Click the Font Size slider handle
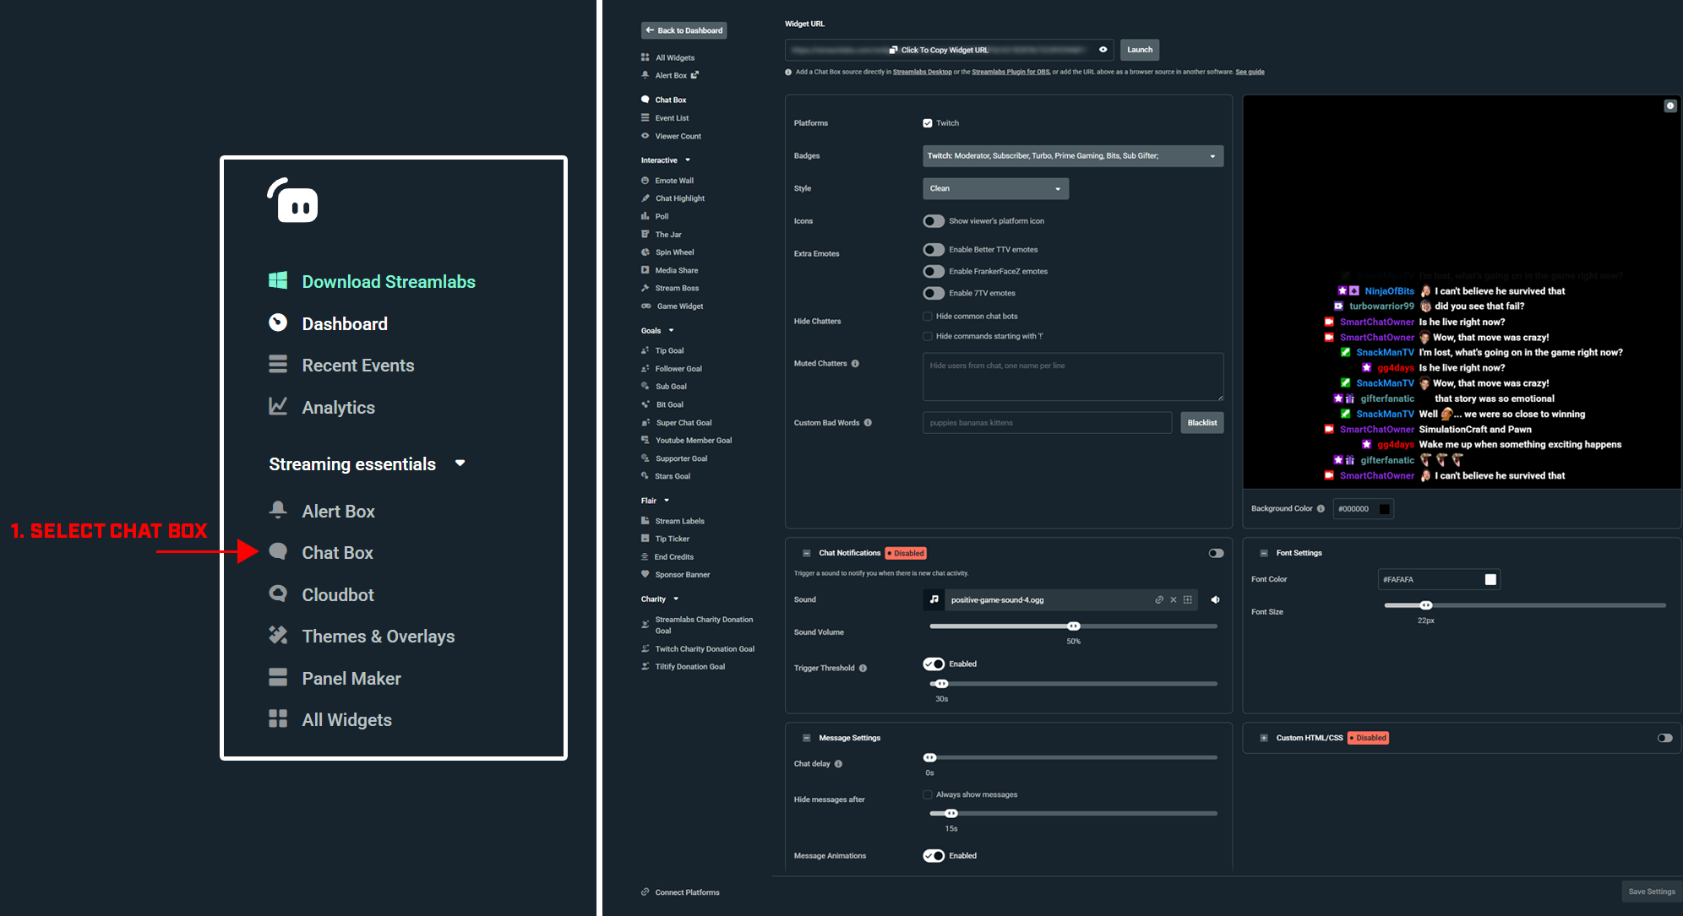The image size is (1683, 916). coord(1426,605)
